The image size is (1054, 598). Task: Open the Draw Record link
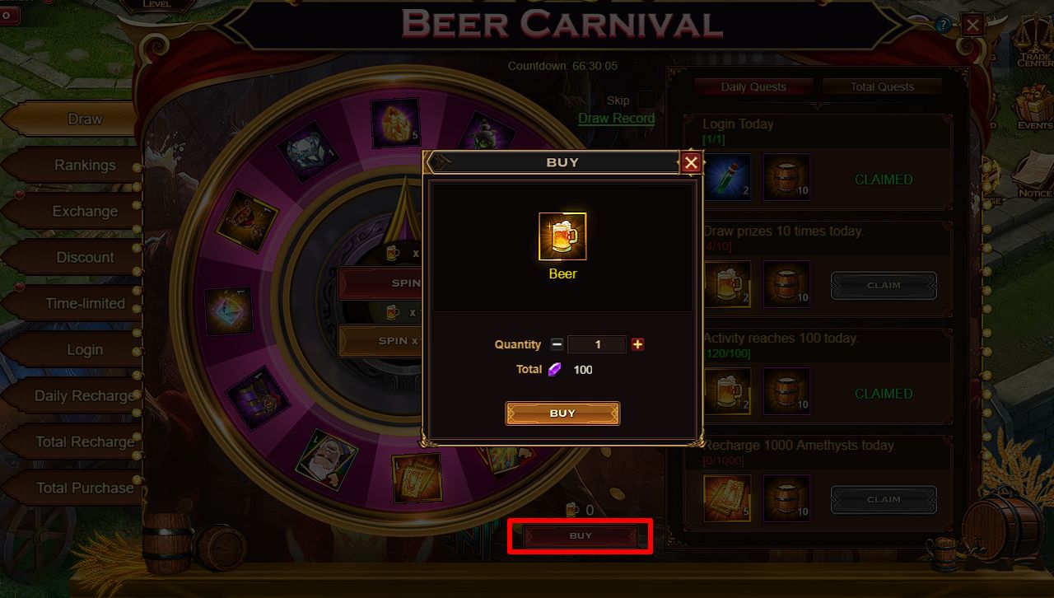[x=616, y=118]
